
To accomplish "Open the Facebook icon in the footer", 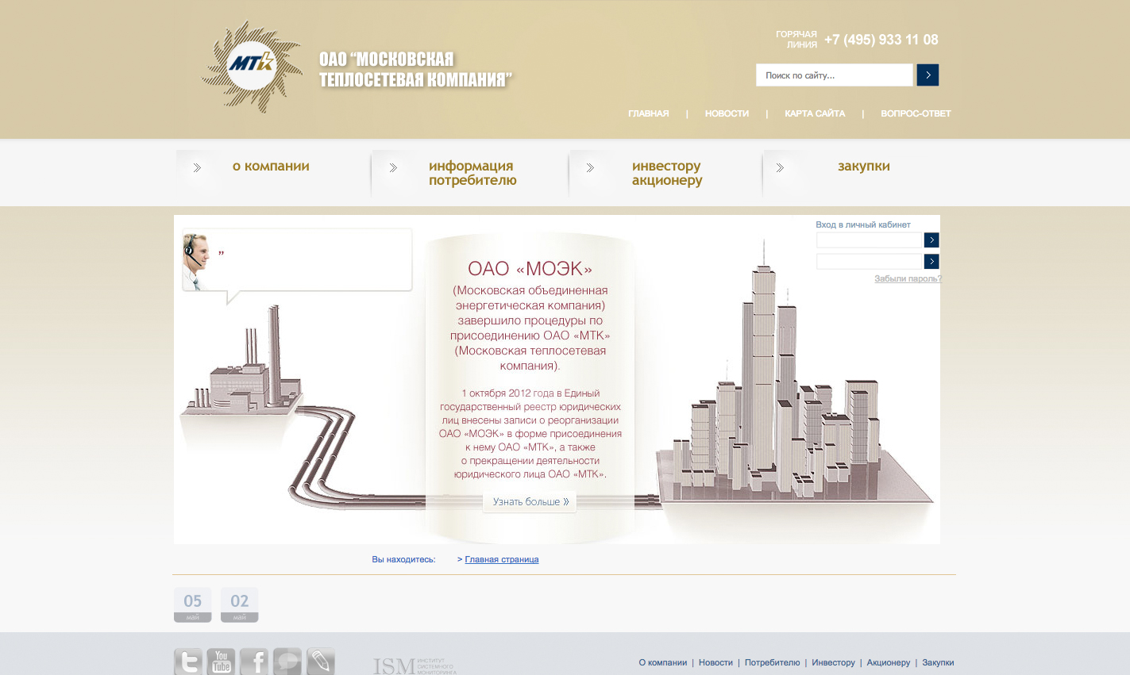I will coord(254,662).
